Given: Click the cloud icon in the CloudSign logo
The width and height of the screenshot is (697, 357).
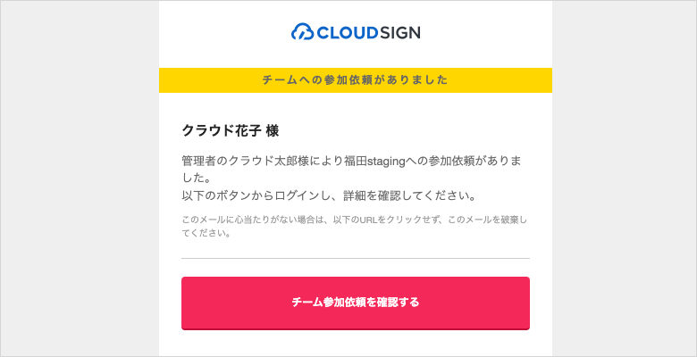Looking at the screenshot, I should pos(302,32).
